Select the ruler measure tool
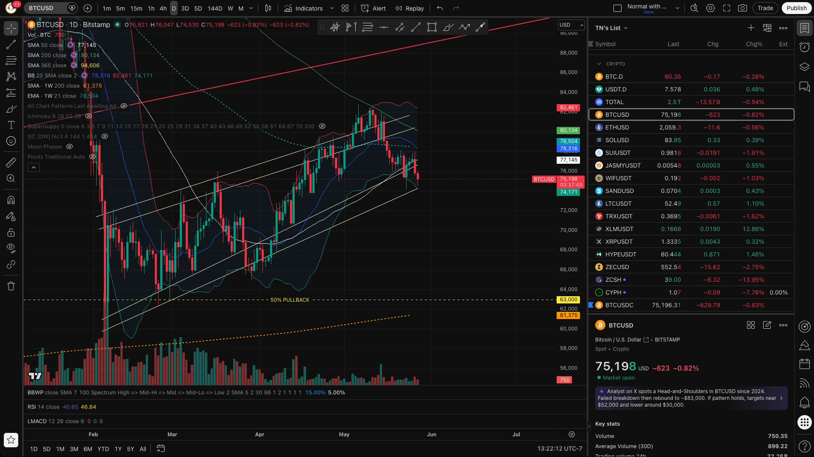This screenshot has height=457, width=814. pyautogui.click(x=11, y=162)
